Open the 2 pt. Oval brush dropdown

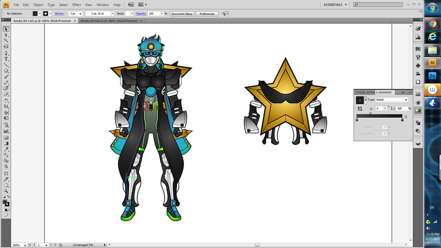tap(112, 13)
